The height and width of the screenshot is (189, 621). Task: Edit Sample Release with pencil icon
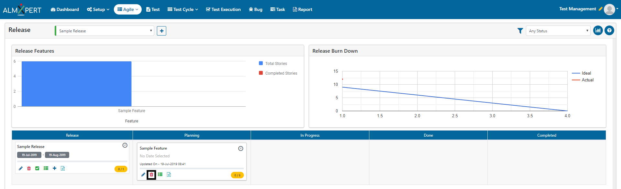21,168
